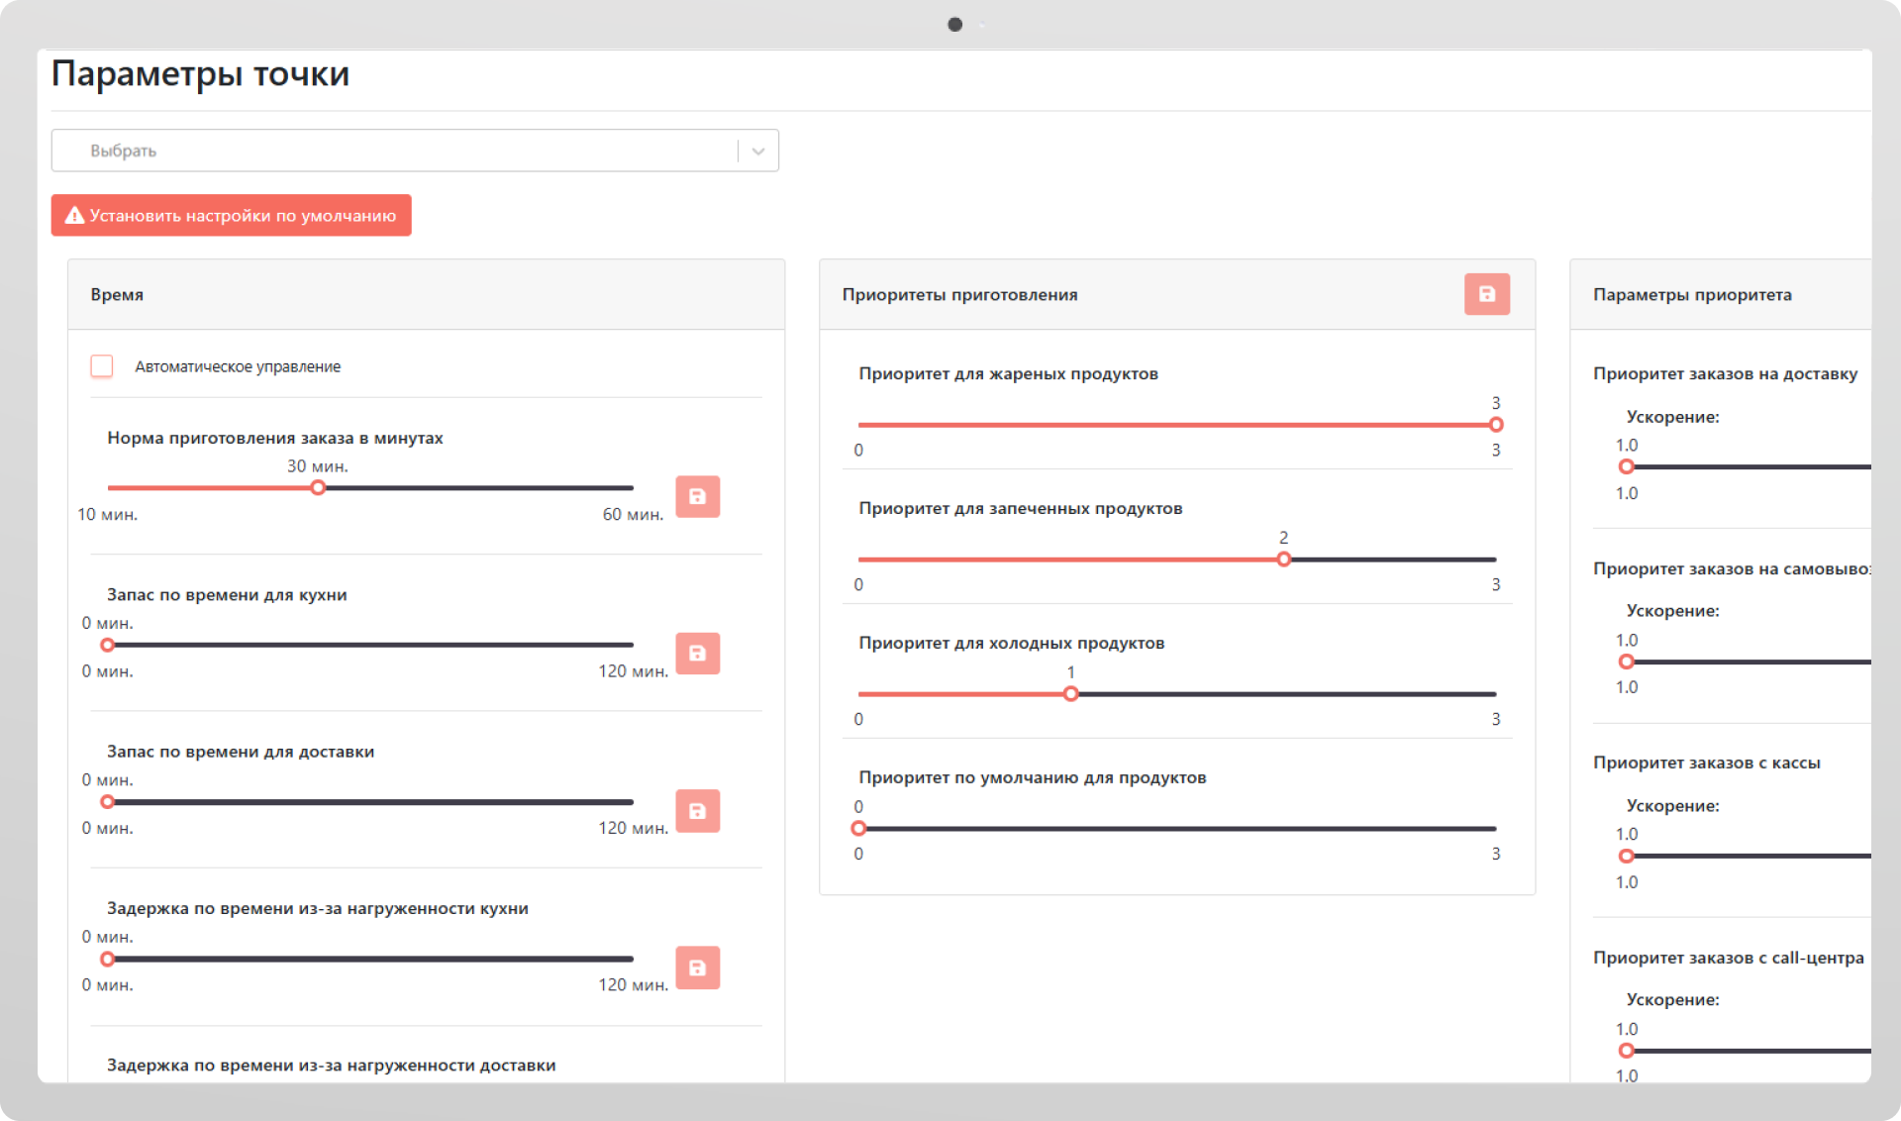Click fried products priority slider handle
The width and height of the screenshot is (1901, 1121).
click(1496, 425)
